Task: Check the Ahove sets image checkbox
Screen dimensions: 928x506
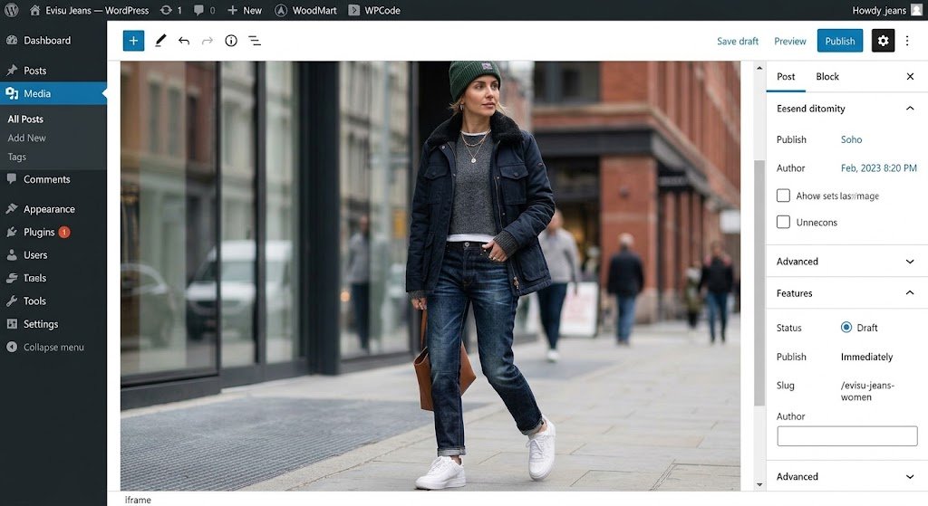Action: [x=783, y=196]
